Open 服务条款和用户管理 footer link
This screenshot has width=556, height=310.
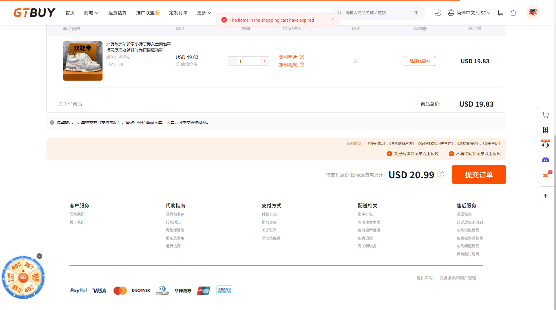coord(458,278)
